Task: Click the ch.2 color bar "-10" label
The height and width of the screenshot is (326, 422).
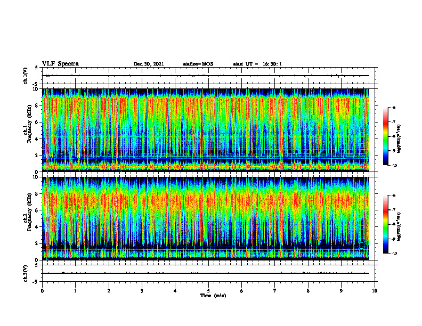Action: (394, 253)
